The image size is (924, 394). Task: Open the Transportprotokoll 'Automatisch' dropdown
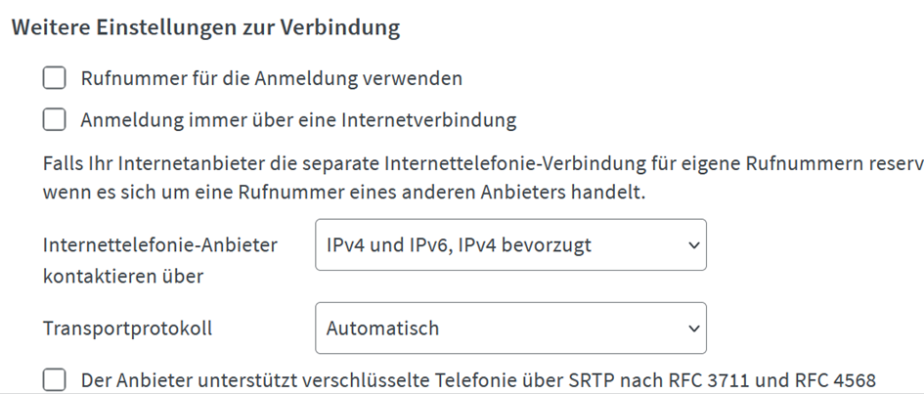coord(510,328)
